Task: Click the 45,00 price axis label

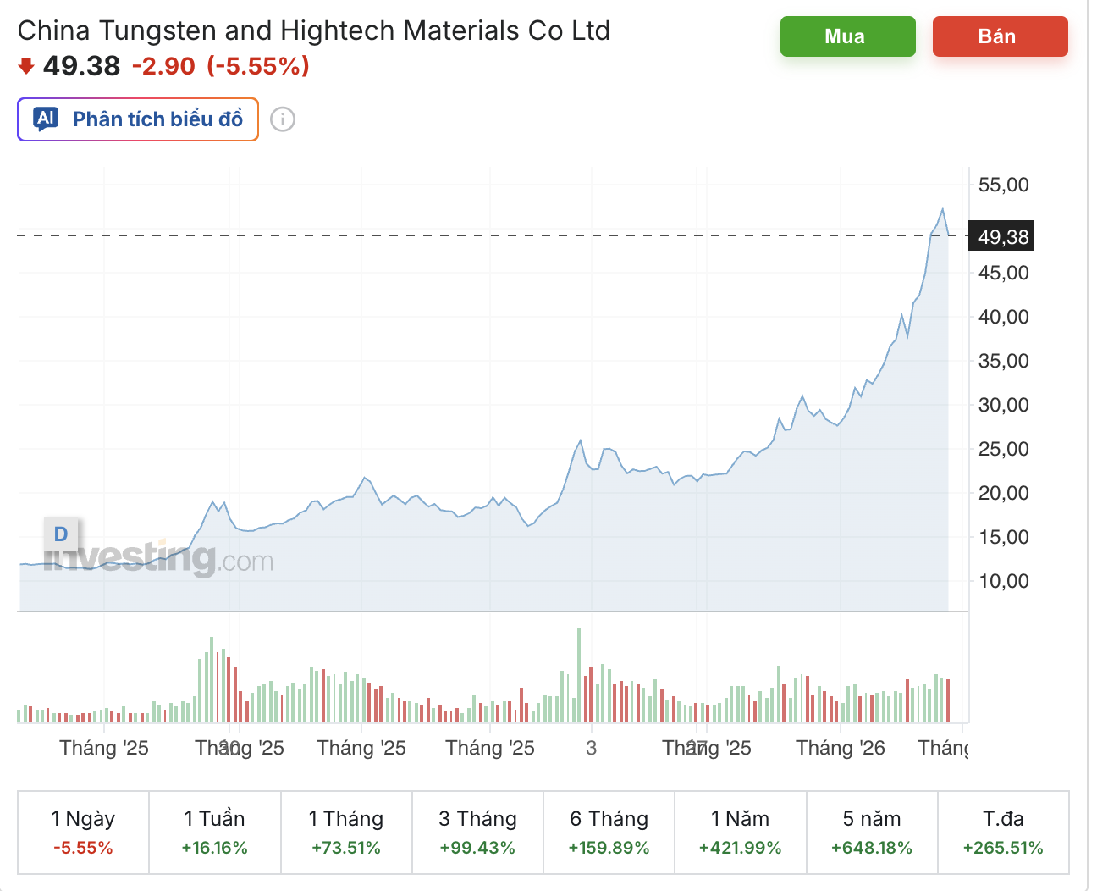Action: tap(1003, 273)
